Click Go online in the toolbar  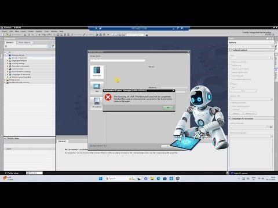click(x=76, y=35)
